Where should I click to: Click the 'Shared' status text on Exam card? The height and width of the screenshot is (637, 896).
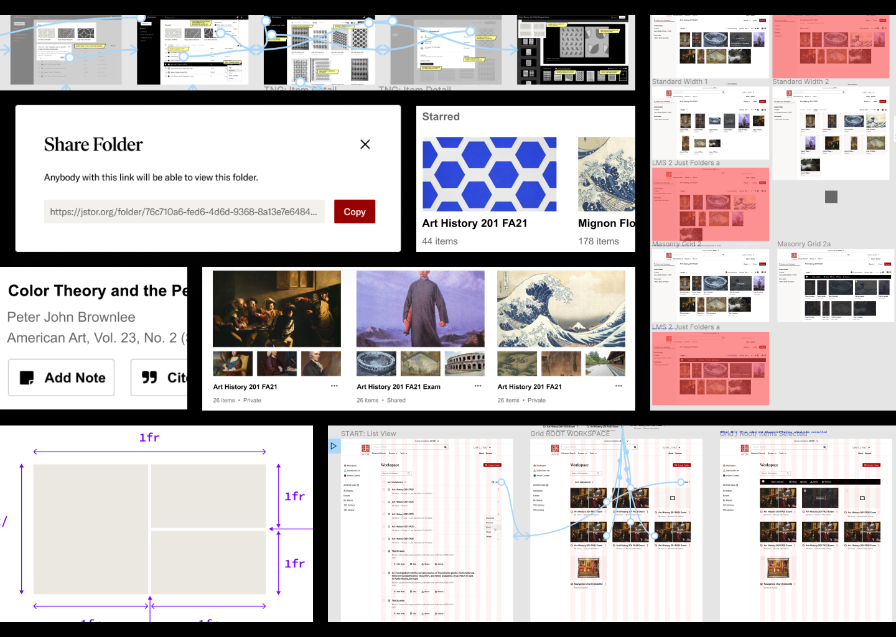tap(396, 401)
